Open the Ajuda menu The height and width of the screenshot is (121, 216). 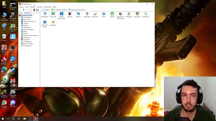[55, 7]
